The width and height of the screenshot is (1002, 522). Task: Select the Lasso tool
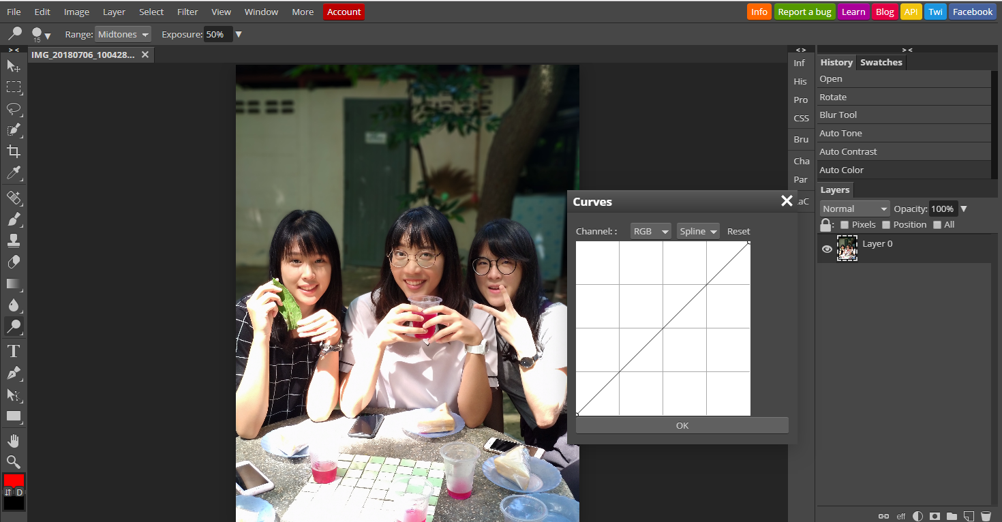(x=14, y=109)
